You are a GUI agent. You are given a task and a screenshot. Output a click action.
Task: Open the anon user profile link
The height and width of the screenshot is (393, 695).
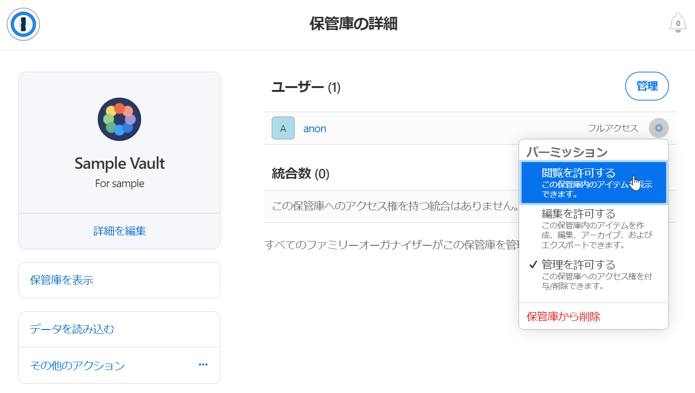[x=315, y=128]
